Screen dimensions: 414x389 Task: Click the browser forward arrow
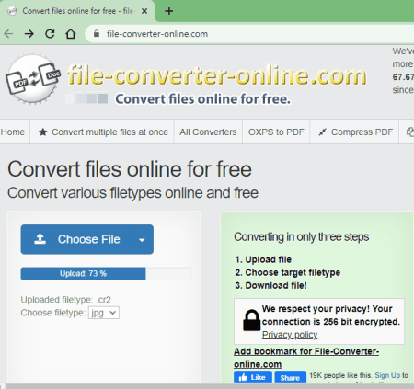click(29, 33)
